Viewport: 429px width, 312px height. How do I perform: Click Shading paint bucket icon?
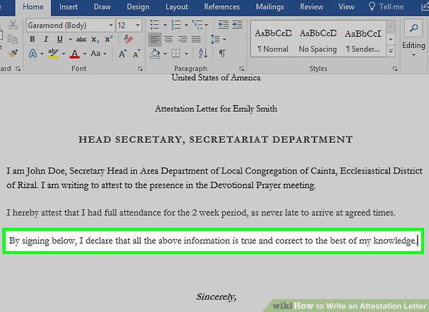(155, 54)
